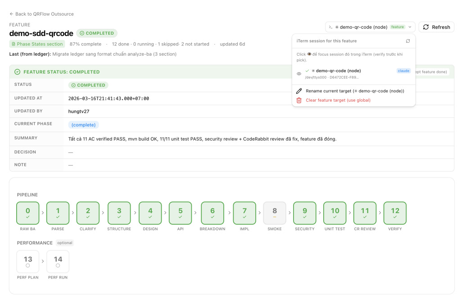Click the Refresh button

click(436, 27)
